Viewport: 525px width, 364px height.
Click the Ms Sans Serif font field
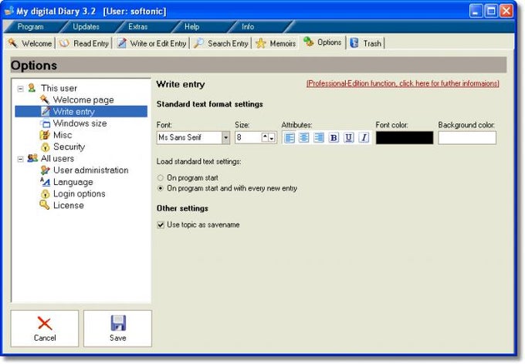click(189, 137)
